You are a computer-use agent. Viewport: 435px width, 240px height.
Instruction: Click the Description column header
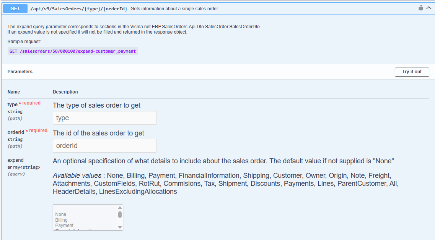pos(65,92)
